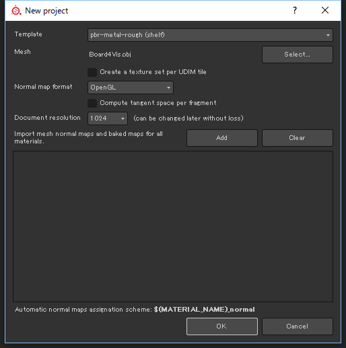Open the Document resolution 1024 dropdown

tap(108, 118)
